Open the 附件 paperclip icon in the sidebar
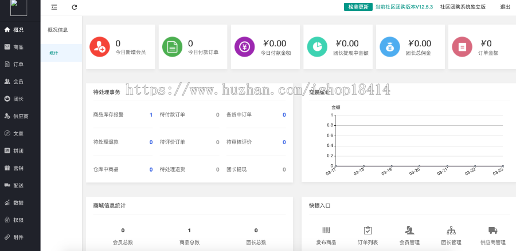 (7, 237)
